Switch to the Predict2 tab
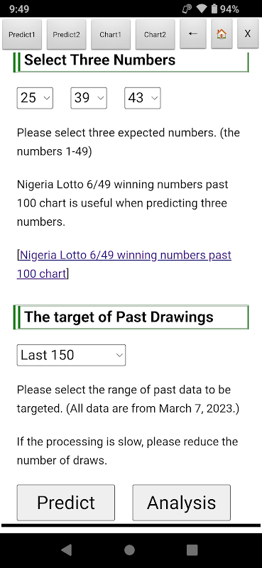Image resolution: width=262 pixels, height=568 pixels. click(x=66, y=34)
